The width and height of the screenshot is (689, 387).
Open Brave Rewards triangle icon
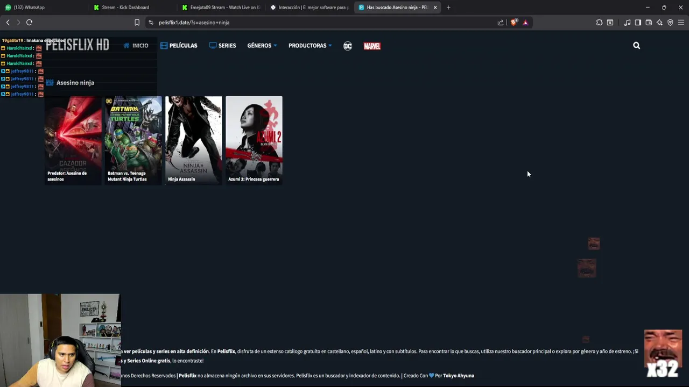pyautogui.click(x=525, y=23)
